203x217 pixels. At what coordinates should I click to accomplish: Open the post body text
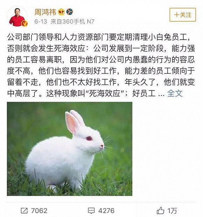[101, 65]
